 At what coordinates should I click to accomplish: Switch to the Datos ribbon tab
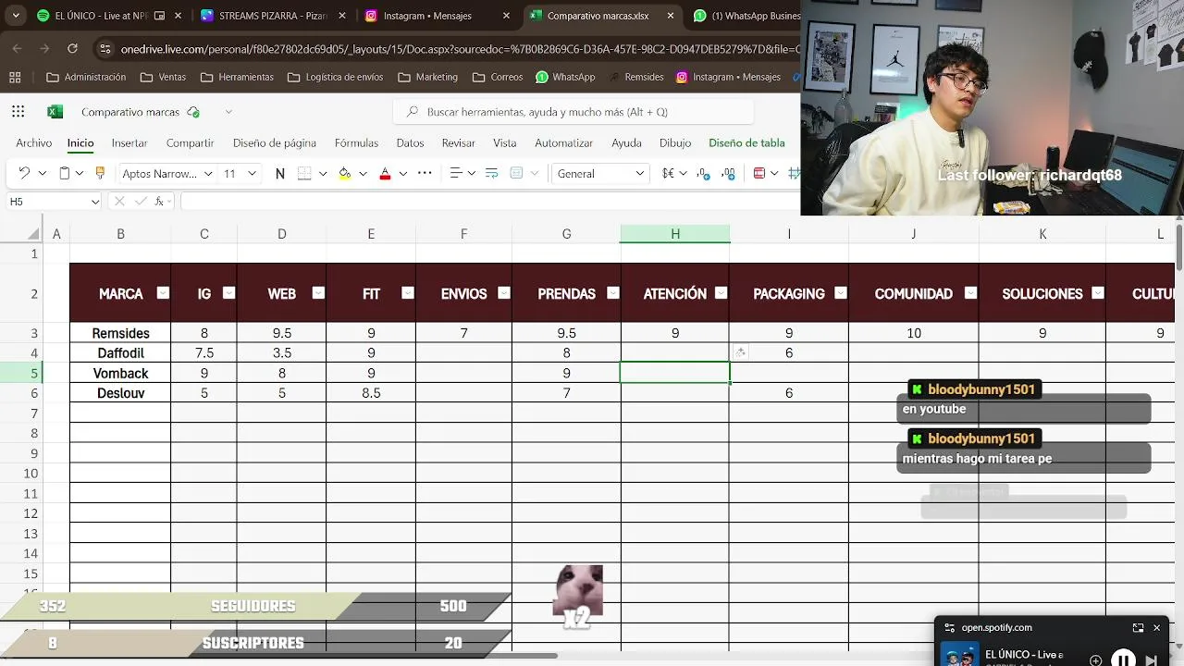(410, 142)
